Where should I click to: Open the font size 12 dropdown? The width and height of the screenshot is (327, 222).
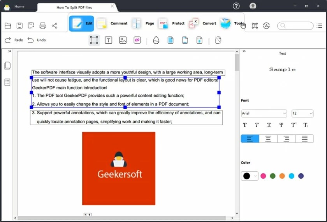pyautogui.click(x=302, y=113)
